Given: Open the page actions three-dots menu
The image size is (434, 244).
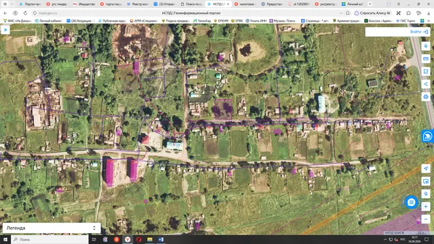Looking at the screenshot, I should pos(341,13).
